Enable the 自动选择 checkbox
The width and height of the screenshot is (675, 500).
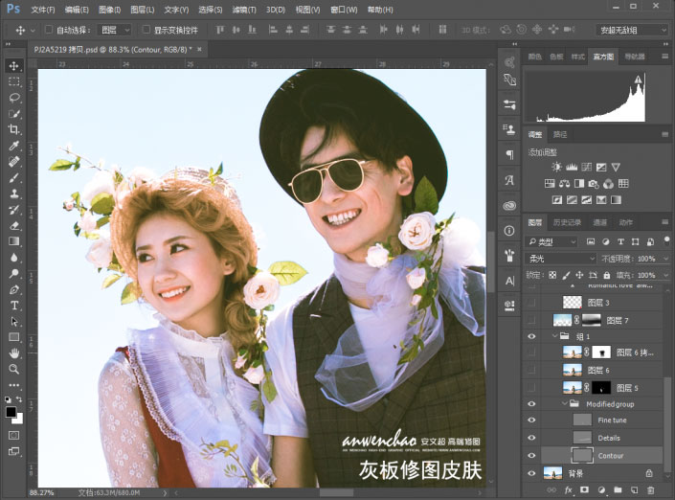coord(49,30)
